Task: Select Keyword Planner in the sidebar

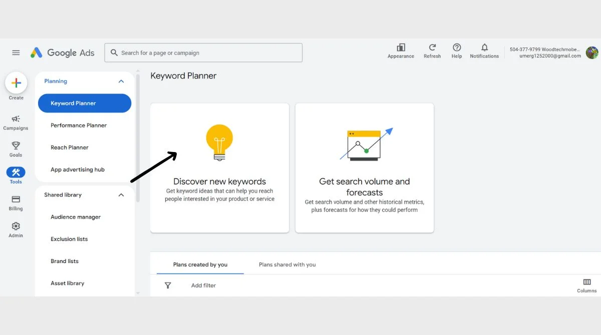Action: (x=85, y=103)
